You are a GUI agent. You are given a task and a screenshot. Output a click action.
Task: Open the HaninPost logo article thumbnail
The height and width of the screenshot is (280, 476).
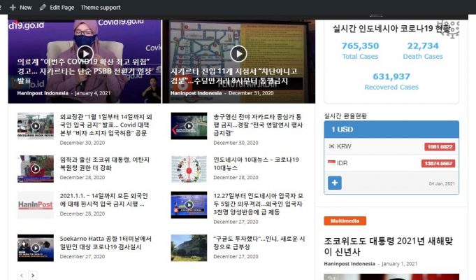point(35,205)
